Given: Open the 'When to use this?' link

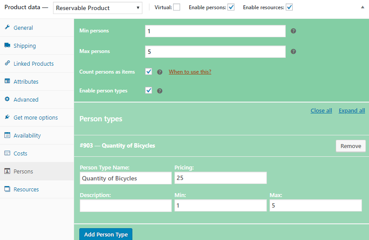Looking at the screenshot, I should click(190, 72).
